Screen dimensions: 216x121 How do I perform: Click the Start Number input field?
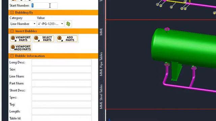pos(44,6)
